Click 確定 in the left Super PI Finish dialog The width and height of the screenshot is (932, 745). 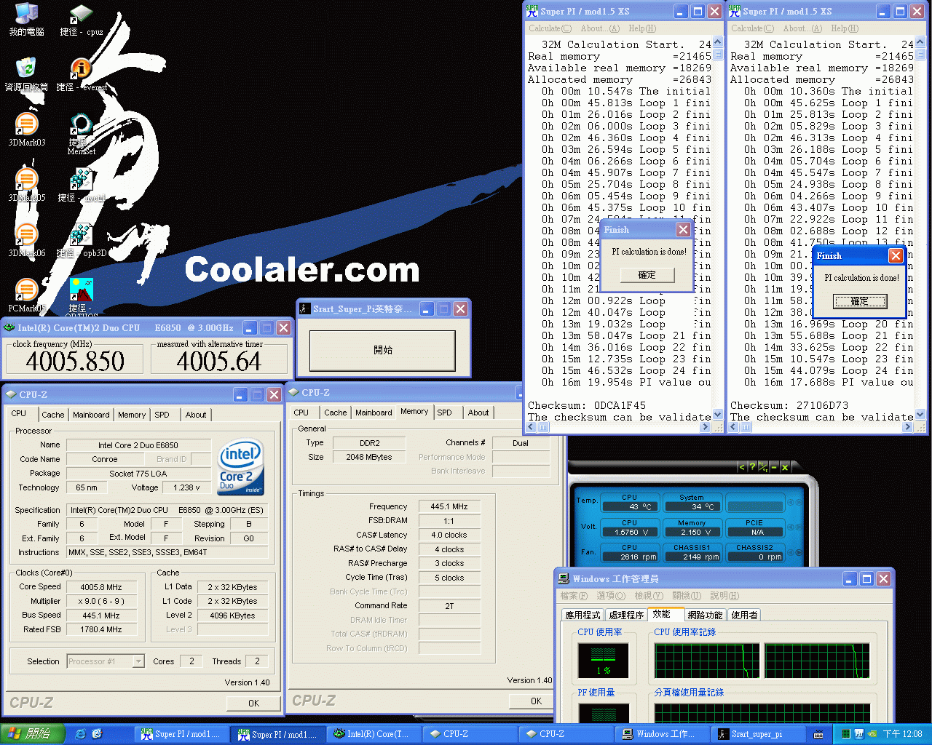647,275
